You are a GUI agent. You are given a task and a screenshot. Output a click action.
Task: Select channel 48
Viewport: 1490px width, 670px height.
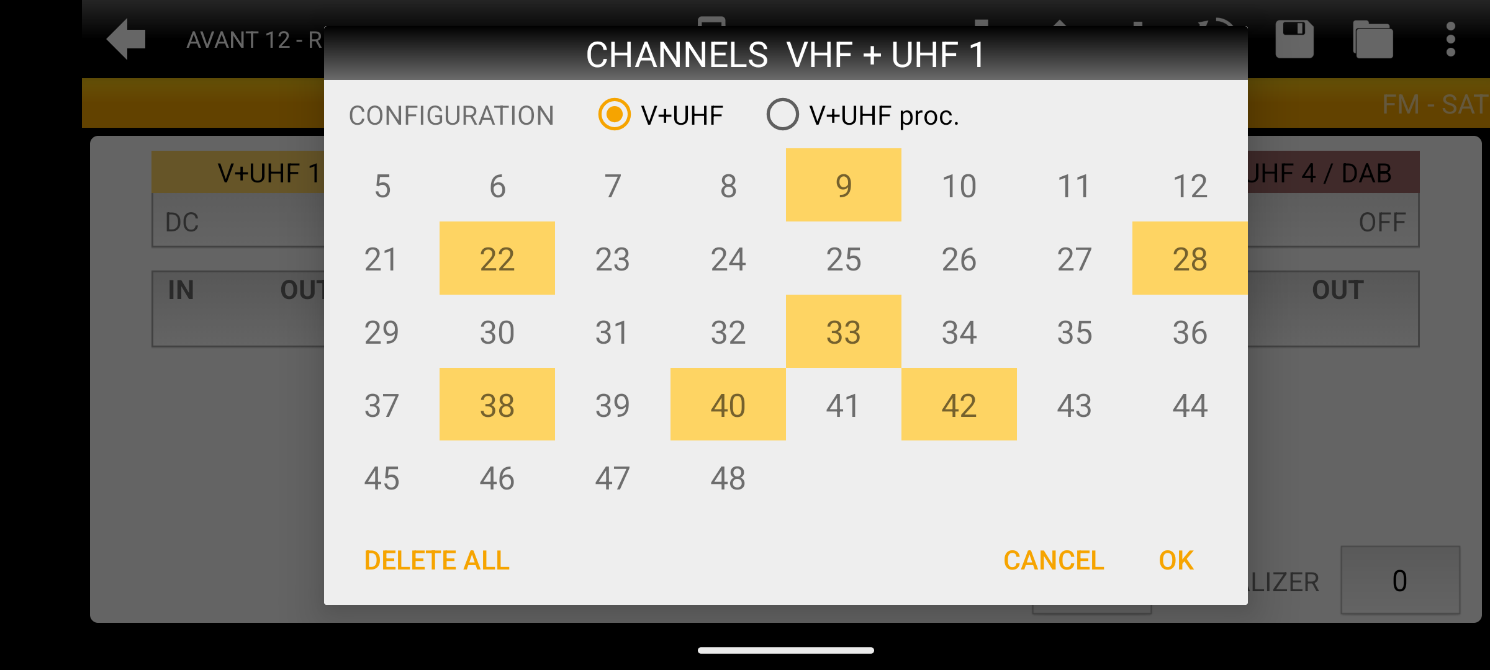(728, 478)
